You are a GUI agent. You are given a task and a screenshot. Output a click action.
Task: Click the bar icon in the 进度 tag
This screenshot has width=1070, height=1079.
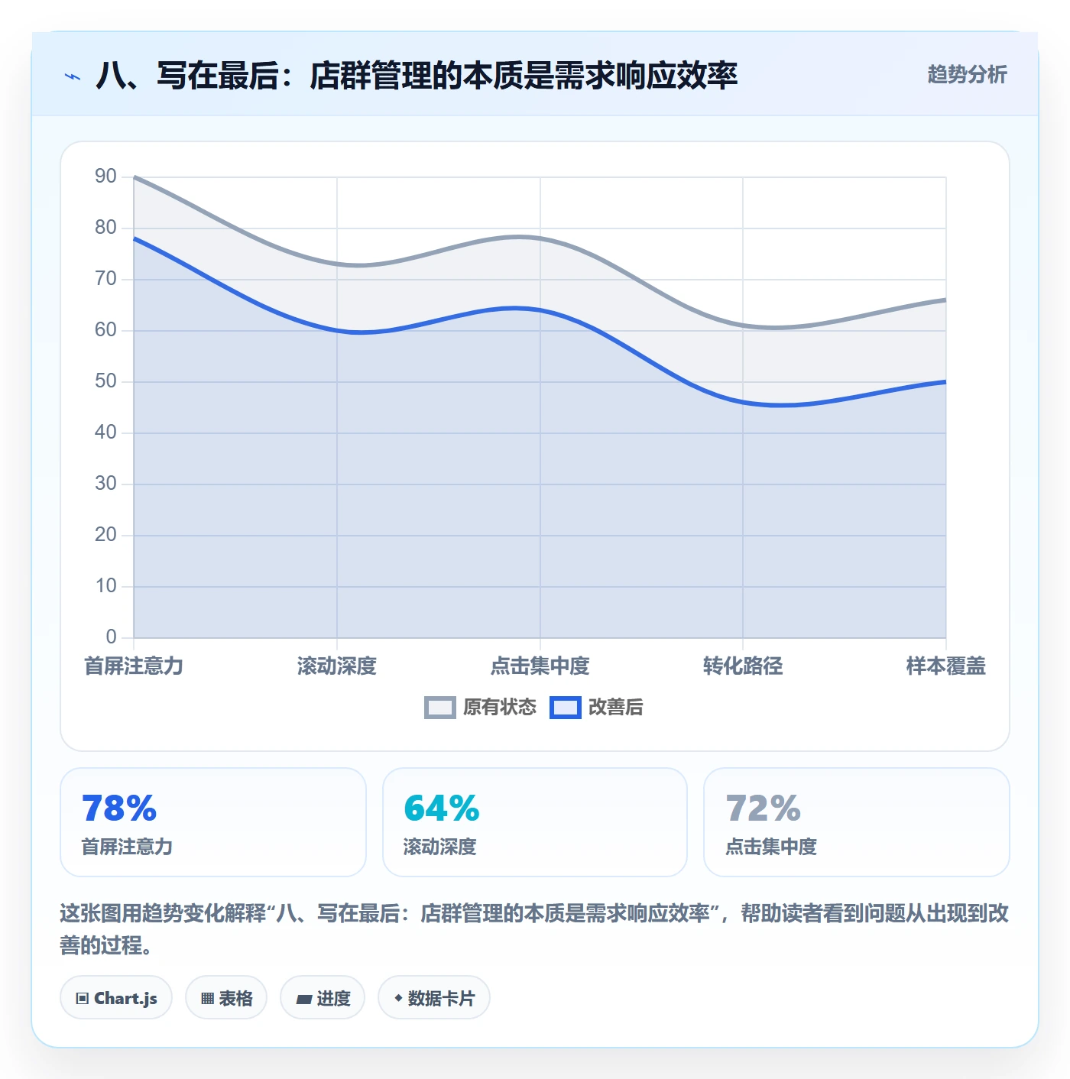tap(303, 999)
